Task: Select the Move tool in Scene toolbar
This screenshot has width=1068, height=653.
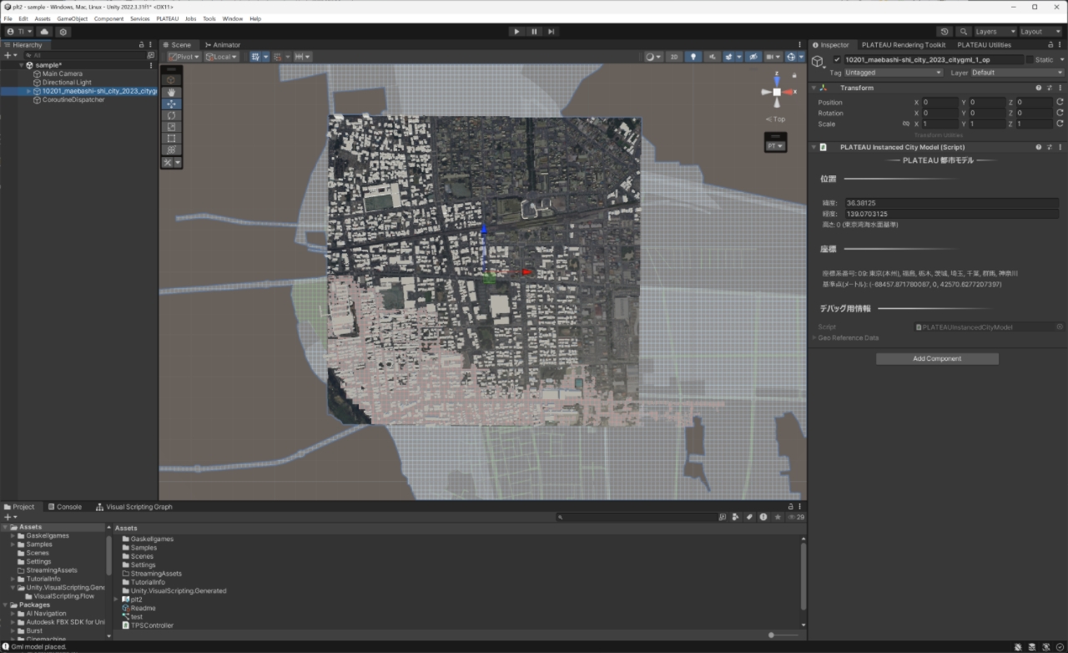Action: coord(171,104)
